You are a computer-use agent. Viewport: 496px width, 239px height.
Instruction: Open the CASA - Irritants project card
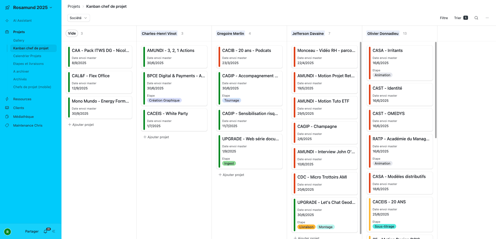(x=400, y=63)
